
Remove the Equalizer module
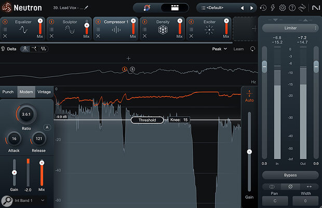pyautogui.click(x=5, y=36)
